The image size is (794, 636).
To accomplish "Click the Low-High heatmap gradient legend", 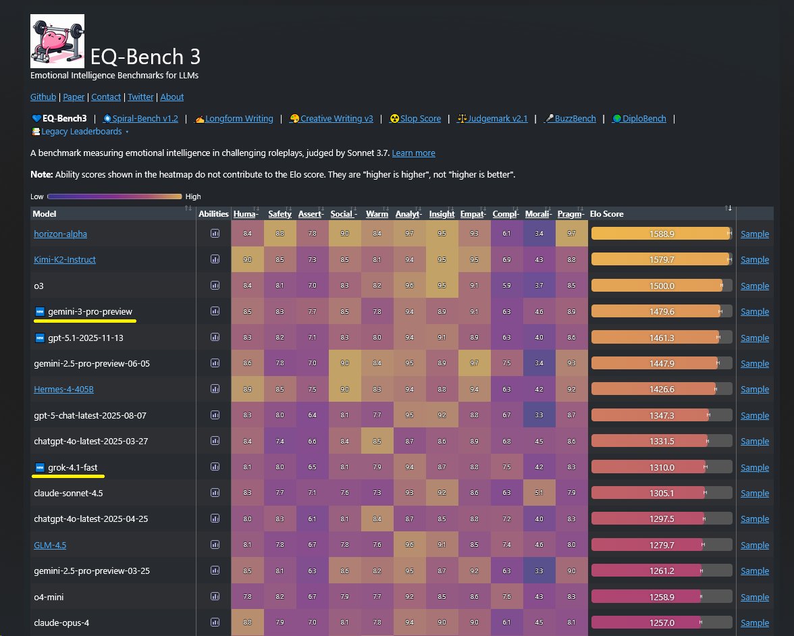I will 115,196.
